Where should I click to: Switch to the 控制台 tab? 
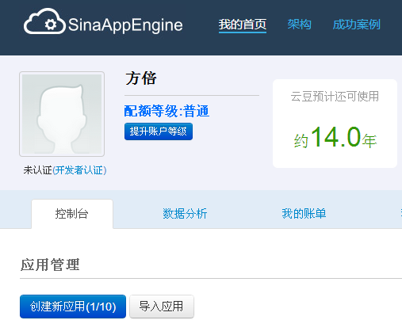point(72,214)
